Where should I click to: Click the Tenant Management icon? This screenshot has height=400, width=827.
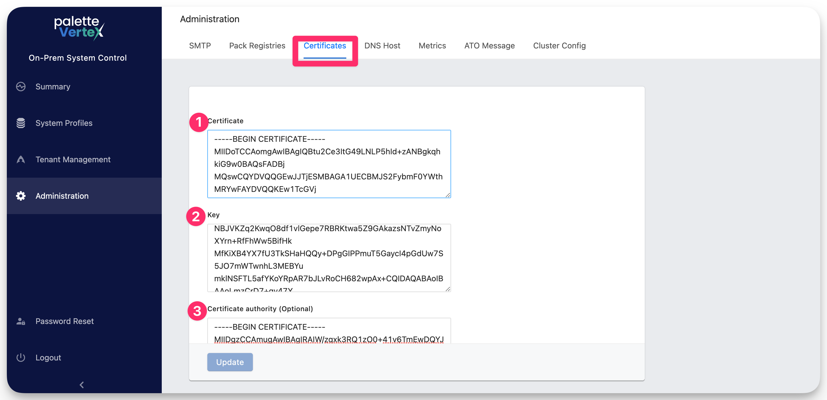pos(21,159)
